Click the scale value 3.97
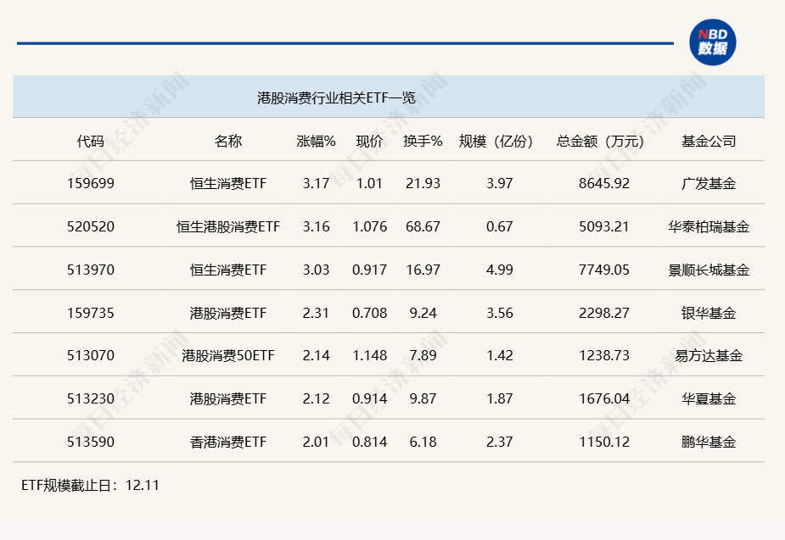This screenshot has width=785, height=540. 500,183
